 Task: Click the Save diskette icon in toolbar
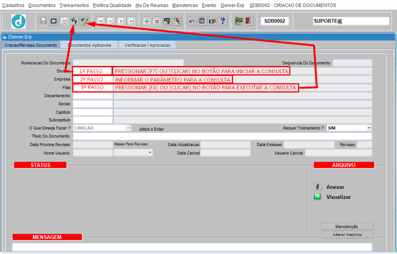point(43,21)
